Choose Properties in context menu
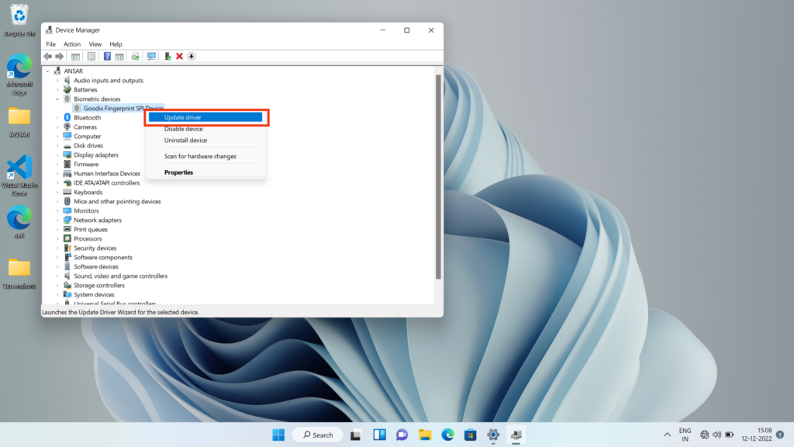Image resolution: width=794 pixels, height=447 pixels. 205,172
